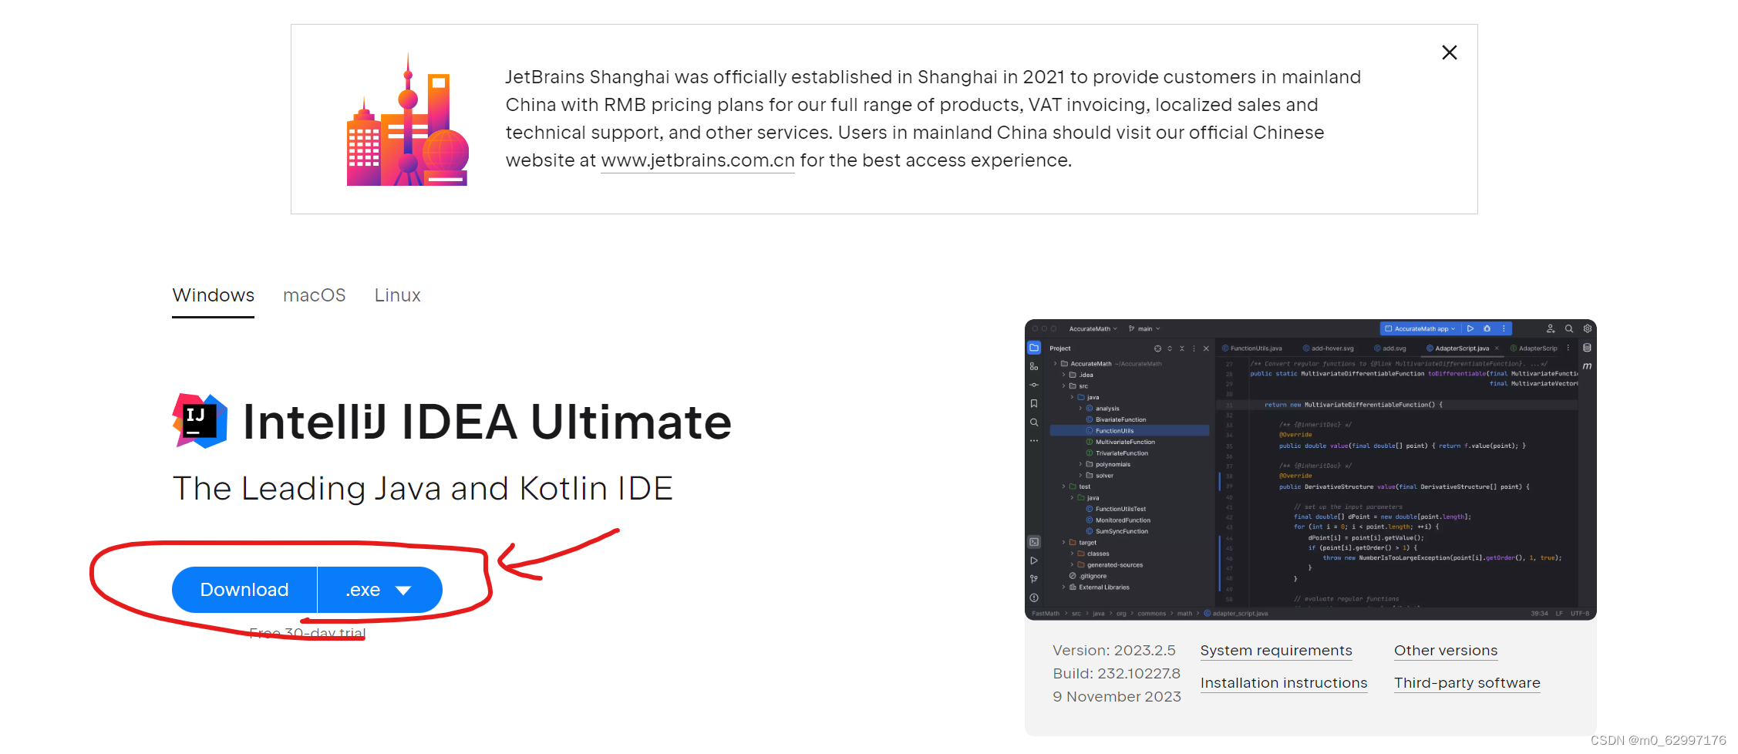The image size is (1738, 754).
Task: Click the debug bug icon in the run widget
Action: 1487,328
